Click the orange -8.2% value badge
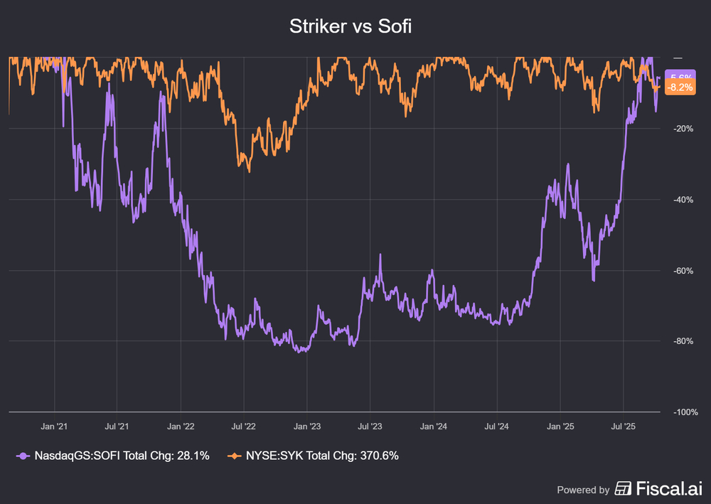 point(681,87)
